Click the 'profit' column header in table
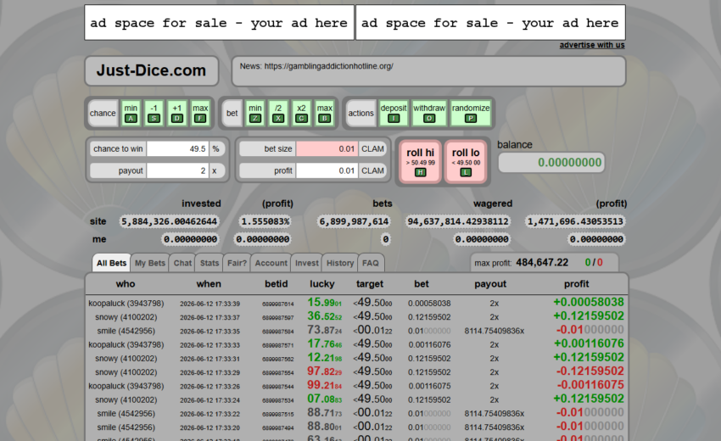The width and height of the screenshot is (721, 441). (576, 284)
